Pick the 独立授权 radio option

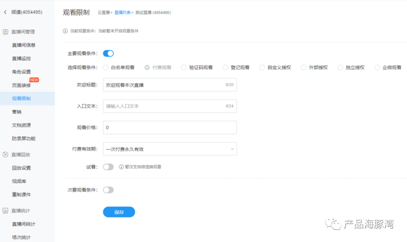point(340,67)
